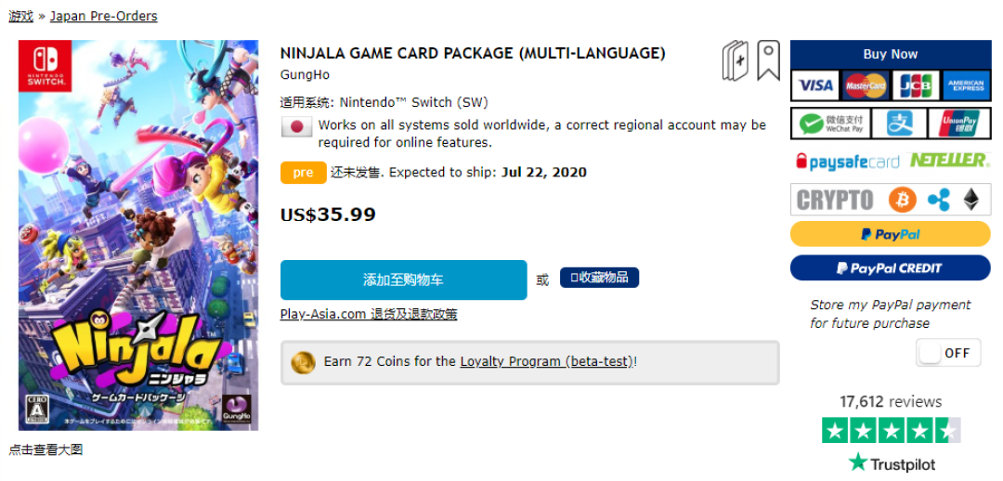Viewport: 1003px width, 481px height.
Task: Choose the JCB card icon
Action: [916, 85]
